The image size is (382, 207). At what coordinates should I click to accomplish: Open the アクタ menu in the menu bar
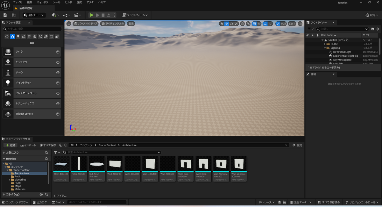click(x=90, y=2)
